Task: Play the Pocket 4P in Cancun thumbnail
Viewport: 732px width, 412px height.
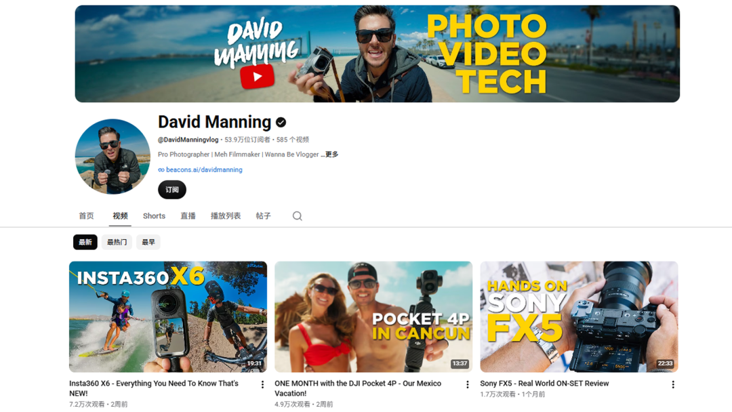Action: point(373,316)
